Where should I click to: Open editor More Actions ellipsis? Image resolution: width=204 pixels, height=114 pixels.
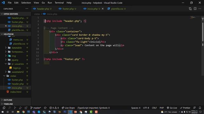coord(200,9)
